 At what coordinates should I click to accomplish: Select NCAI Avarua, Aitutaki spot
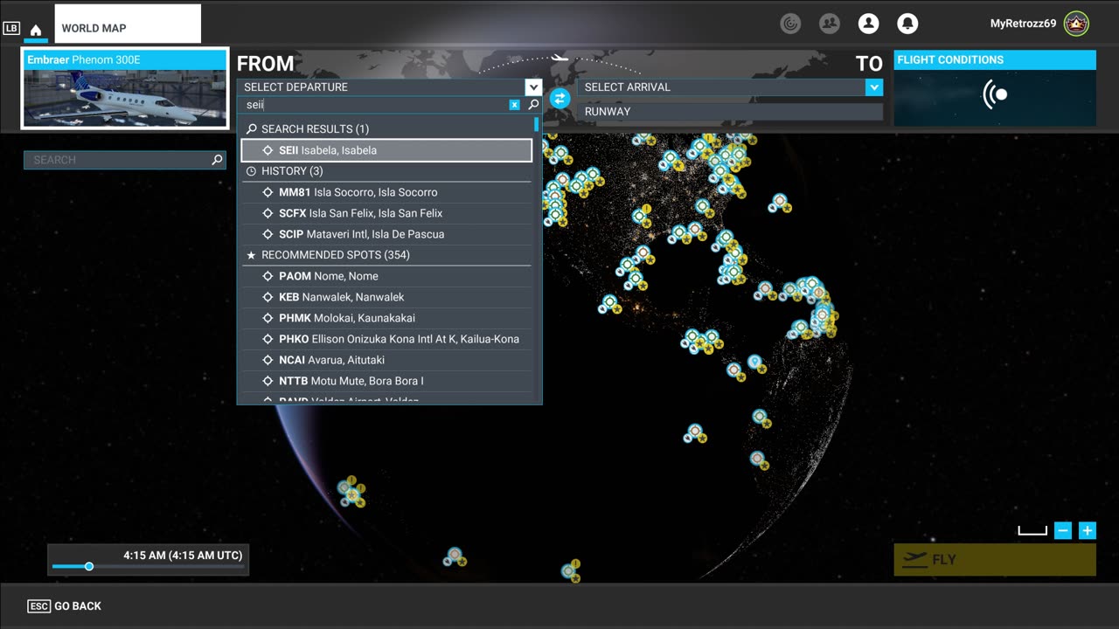386,360
